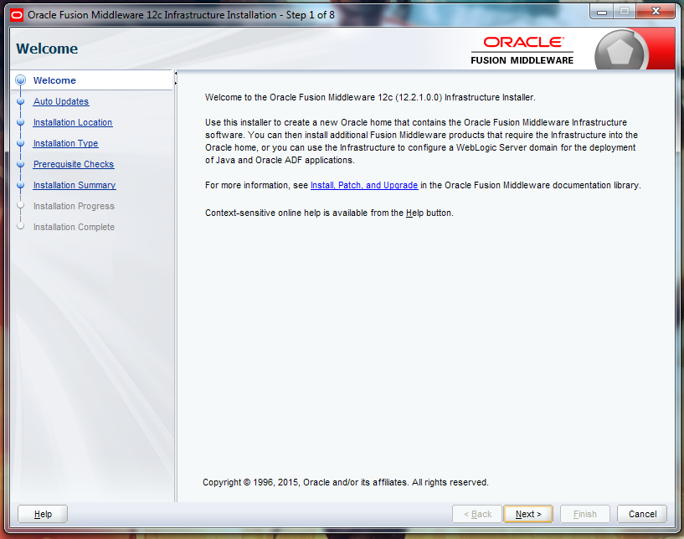The image size is (684, 539).
Task: Click the Auto Updates step bullet
Action: (x=20, y=101)
